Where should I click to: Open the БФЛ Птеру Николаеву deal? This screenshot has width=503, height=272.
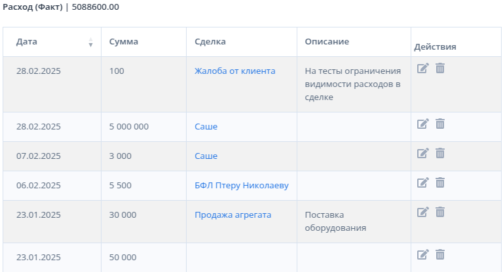[x=242, y=186]
